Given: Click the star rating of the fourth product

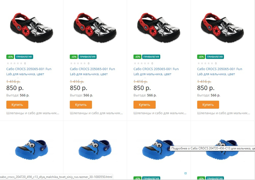Looking at the screenshot, I should point(205,63).
